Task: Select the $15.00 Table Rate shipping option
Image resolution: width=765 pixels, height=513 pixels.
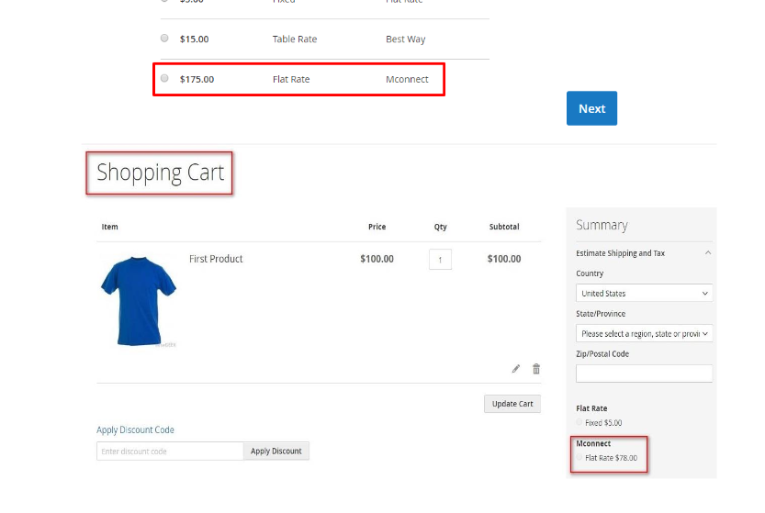Action: 164,38
